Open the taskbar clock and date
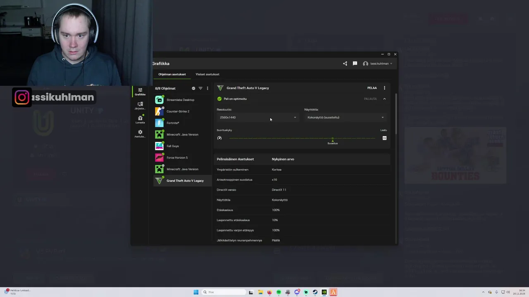 pyautogui.click(x=519, y=292)
